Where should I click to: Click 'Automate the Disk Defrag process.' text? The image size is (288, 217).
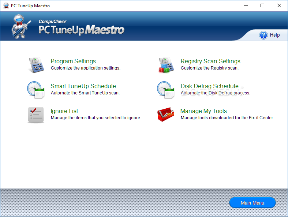click(216, 93)
